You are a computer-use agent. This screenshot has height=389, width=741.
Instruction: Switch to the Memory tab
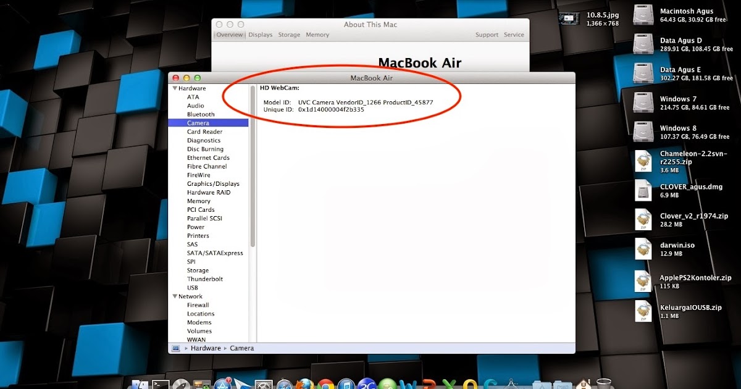click(317, 35)
